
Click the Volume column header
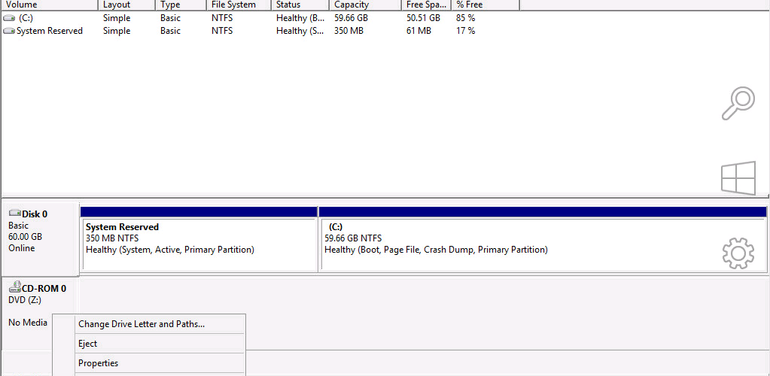(49, 5)
